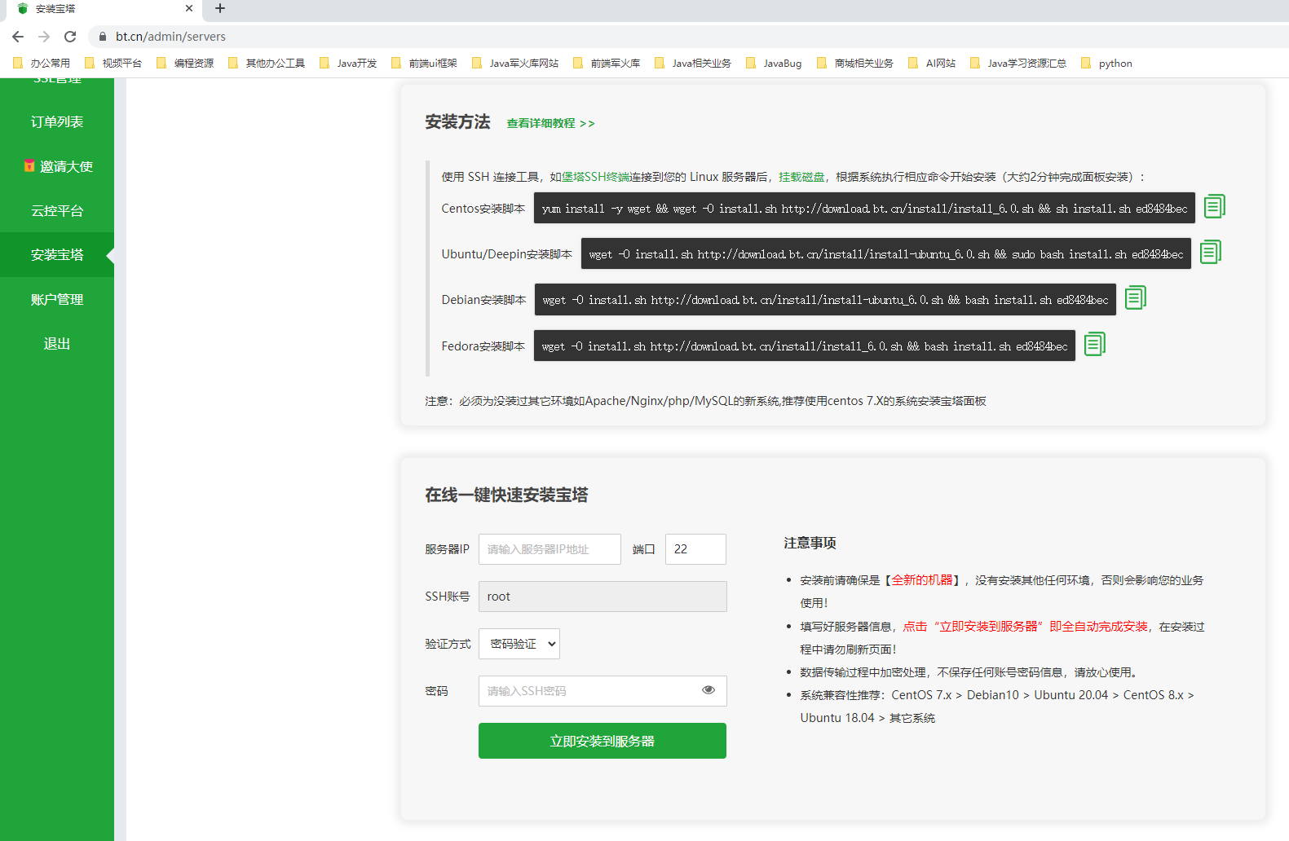Focus the 服务器IP input field

pyautogui.click(x=550, y=549)
